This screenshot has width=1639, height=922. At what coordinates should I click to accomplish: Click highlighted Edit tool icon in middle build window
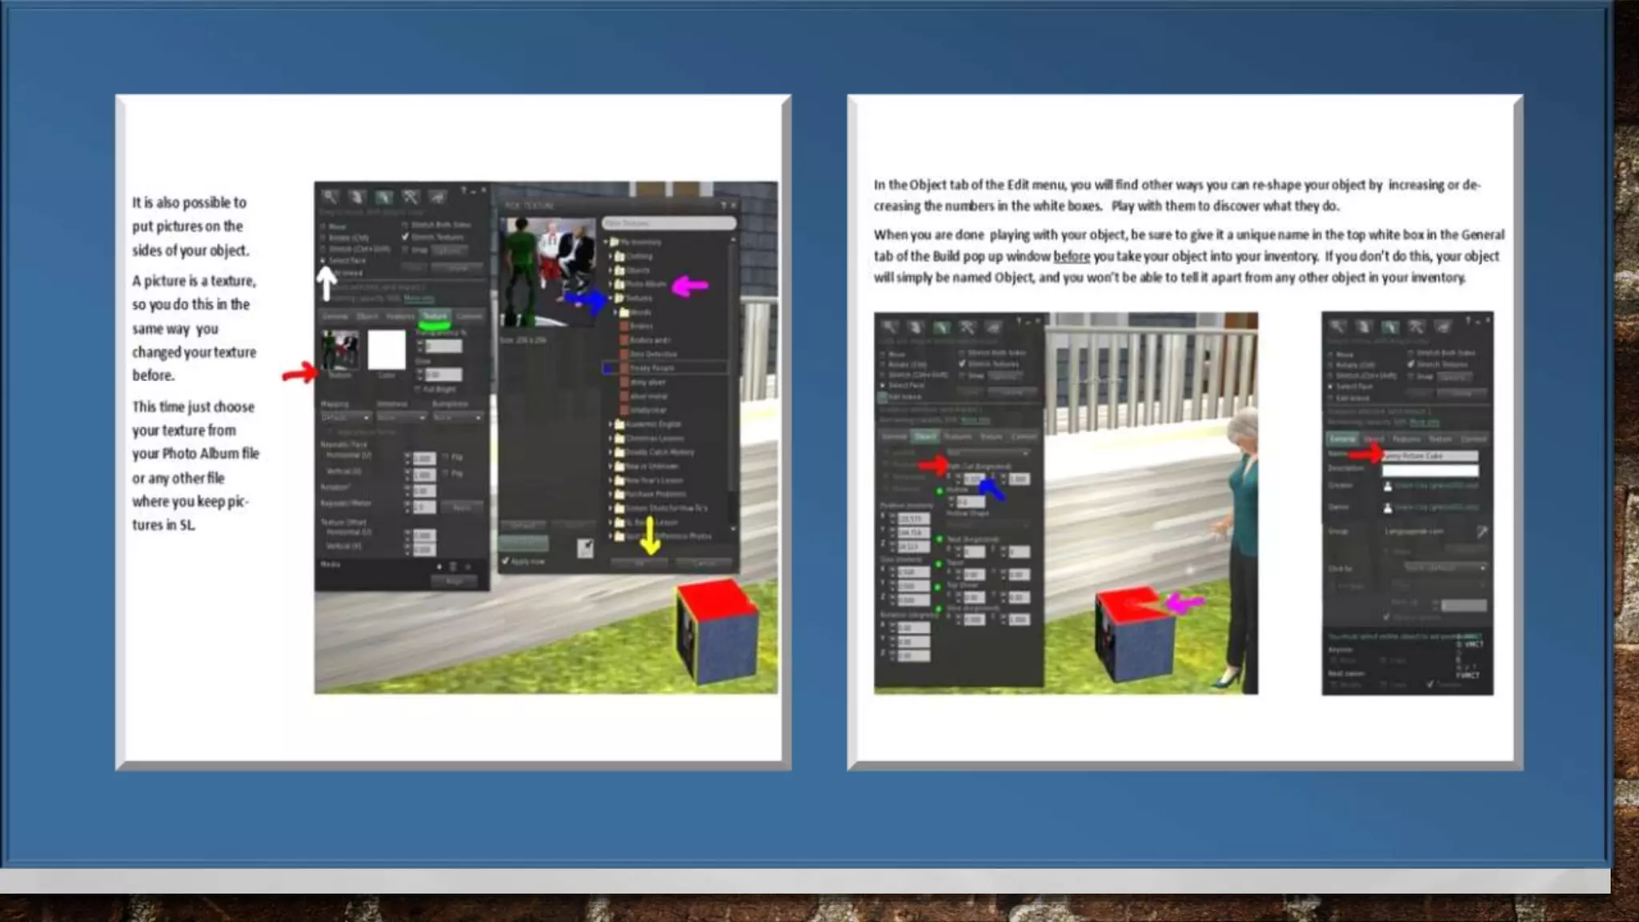pos(941,327)
